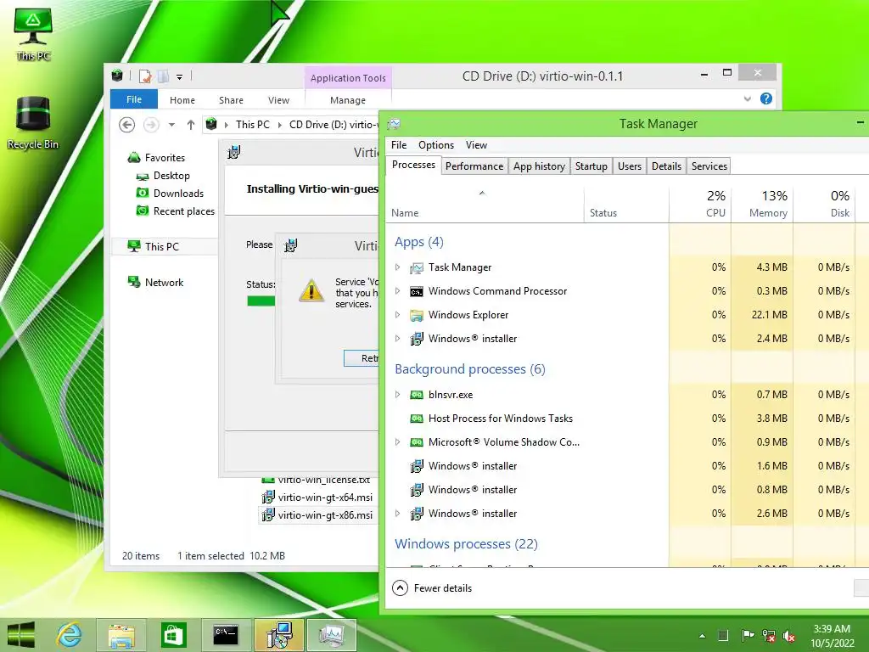
Task: Click blnsvr.exe process icon
Action: 417,395
